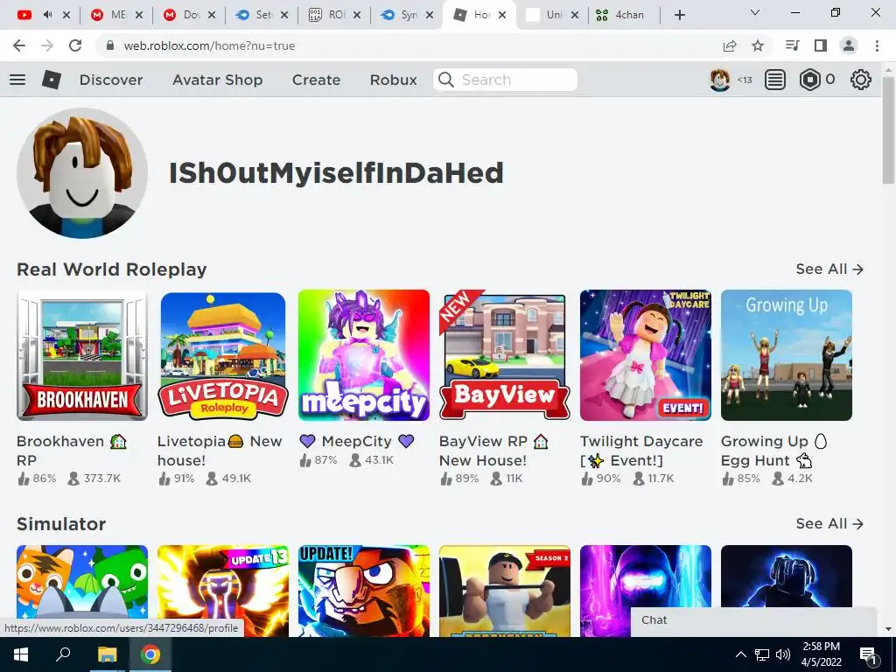Share this page icon in address bar

point(730,45)
